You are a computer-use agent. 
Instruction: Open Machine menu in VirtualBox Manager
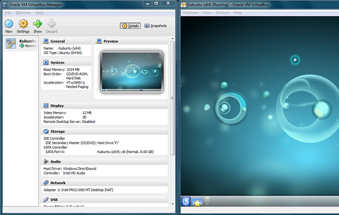tap(23, 13)
